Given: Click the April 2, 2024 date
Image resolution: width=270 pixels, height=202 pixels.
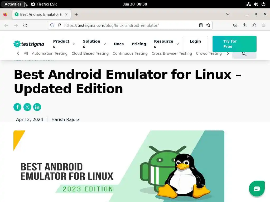Looking at the screenshot, I should [30, 120].
